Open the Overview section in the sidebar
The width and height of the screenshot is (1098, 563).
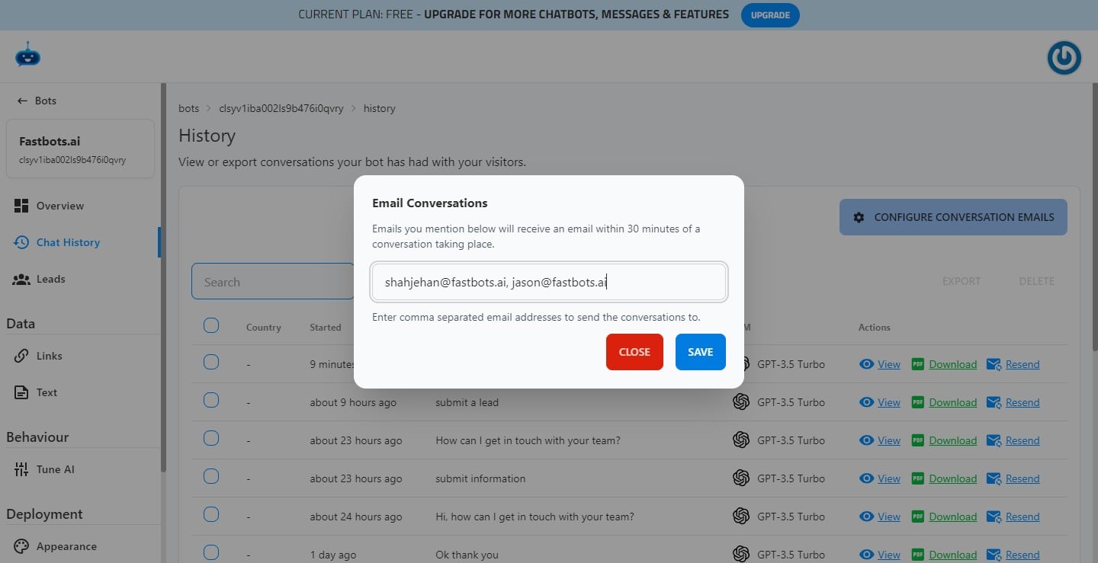(x=59, y=205)
